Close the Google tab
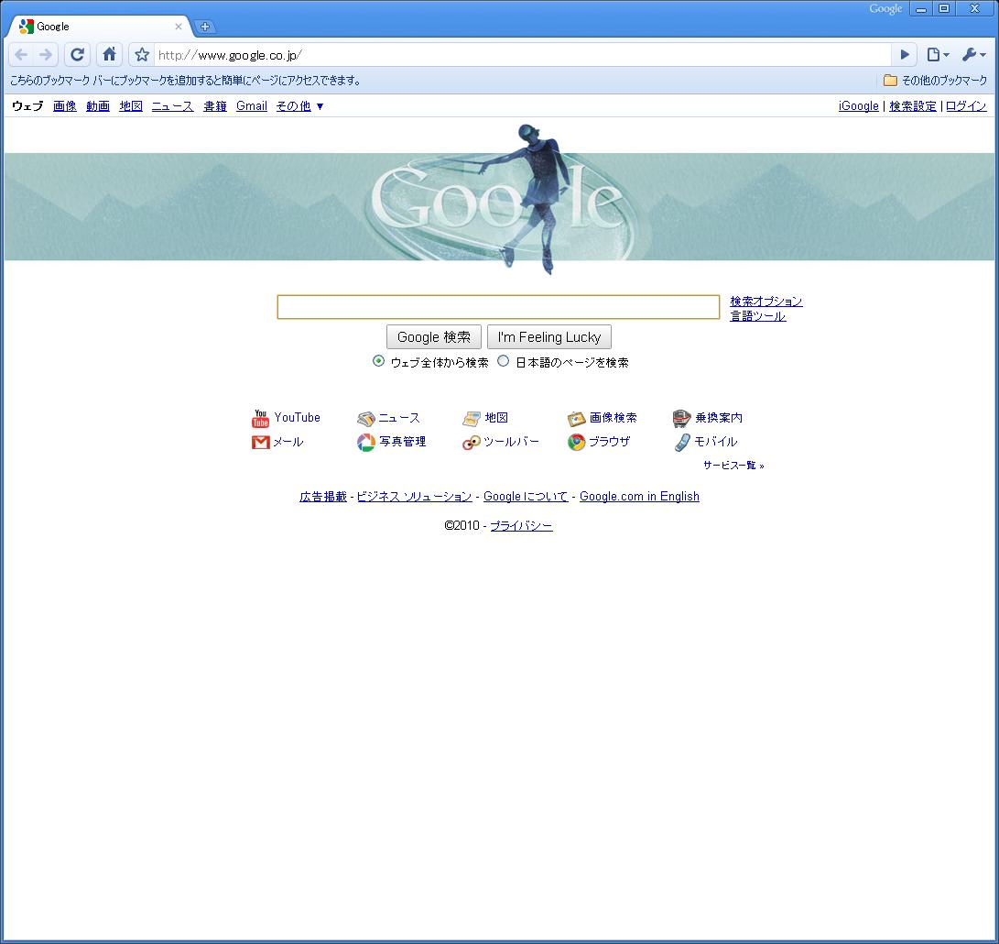 click(x=179, y=27)
